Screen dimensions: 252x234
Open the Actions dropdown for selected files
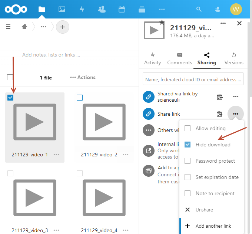point(83,77)
